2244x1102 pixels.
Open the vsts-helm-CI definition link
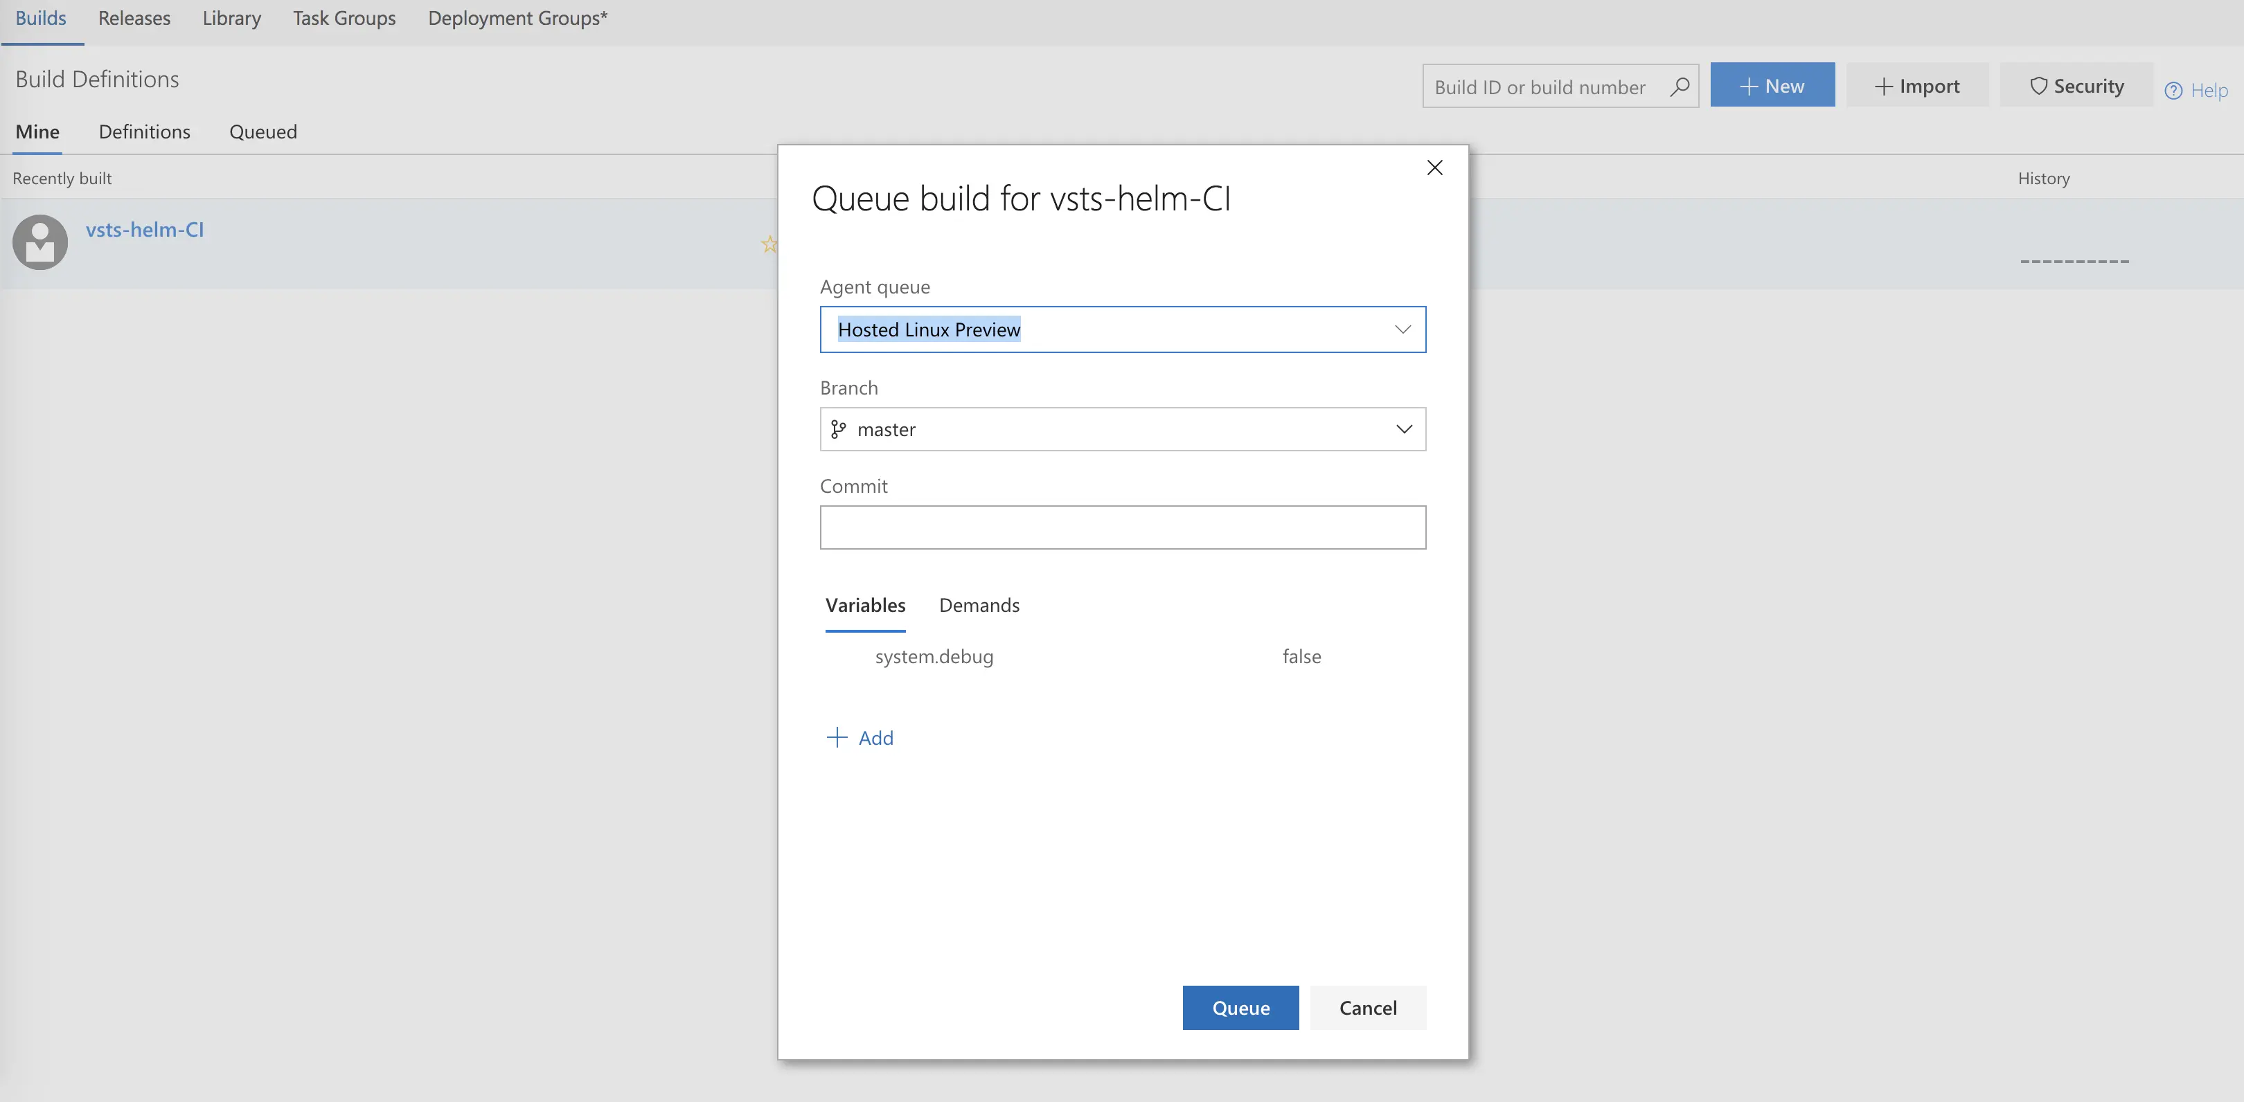click(x=145, y=229)
